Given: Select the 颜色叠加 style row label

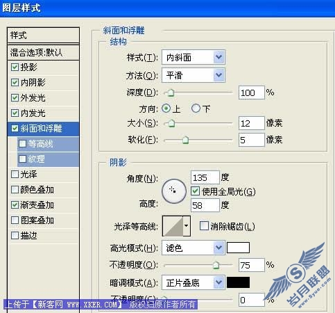Looking at the screenshot, I should pos(37,190).
